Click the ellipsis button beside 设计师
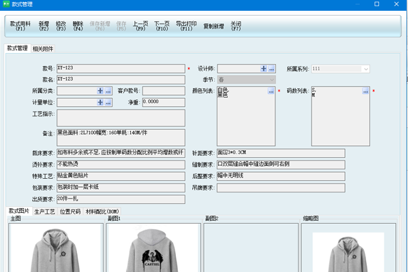The image size is (409, 272). (271, 69)
